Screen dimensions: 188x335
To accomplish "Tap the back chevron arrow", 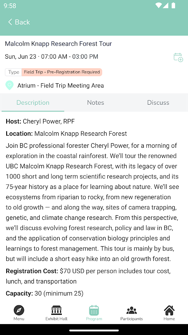I will click(x=10, y=22).
